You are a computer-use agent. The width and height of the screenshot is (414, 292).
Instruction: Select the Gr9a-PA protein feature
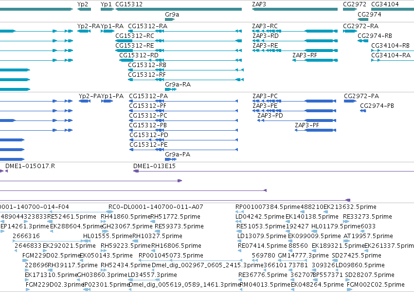171,159
